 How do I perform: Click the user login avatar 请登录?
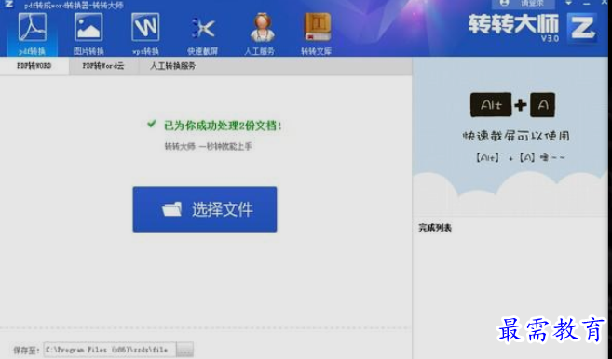[x=523, y=4]
